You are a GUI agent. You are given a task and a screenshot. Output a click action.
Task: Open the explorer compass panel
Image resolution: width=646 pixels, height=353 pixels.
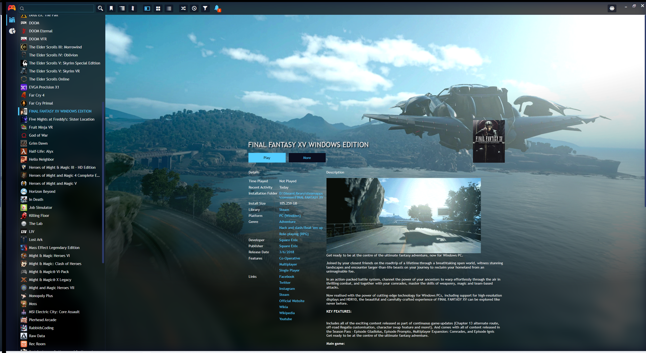coord(194,8)
